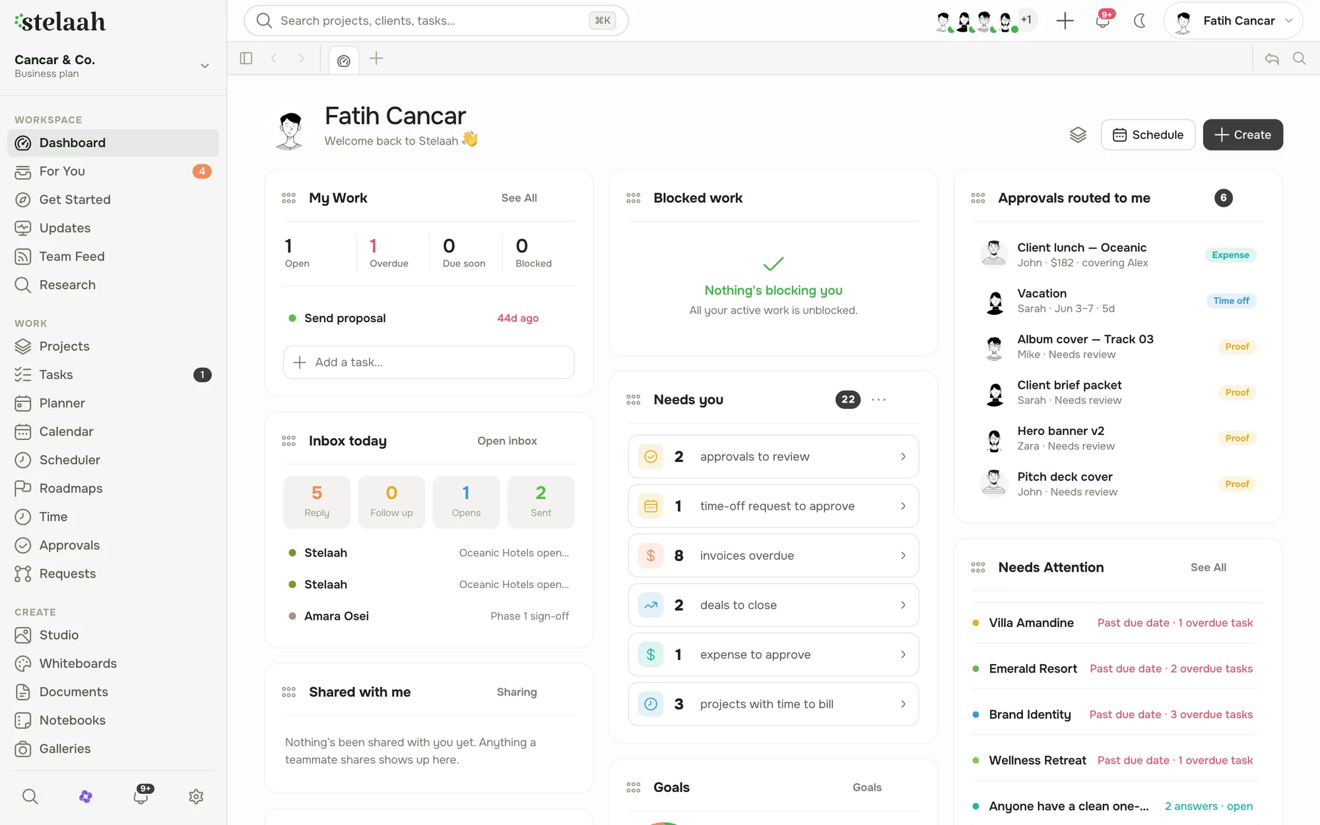Click the Schedule button
This screenshot has height=825, width=1320.
point(1148,135)
